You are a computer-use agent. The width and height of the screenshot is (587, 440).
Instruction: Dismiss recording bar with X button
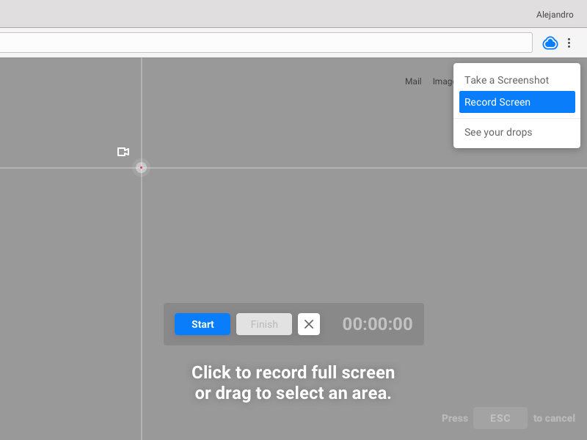pos(309,324)
